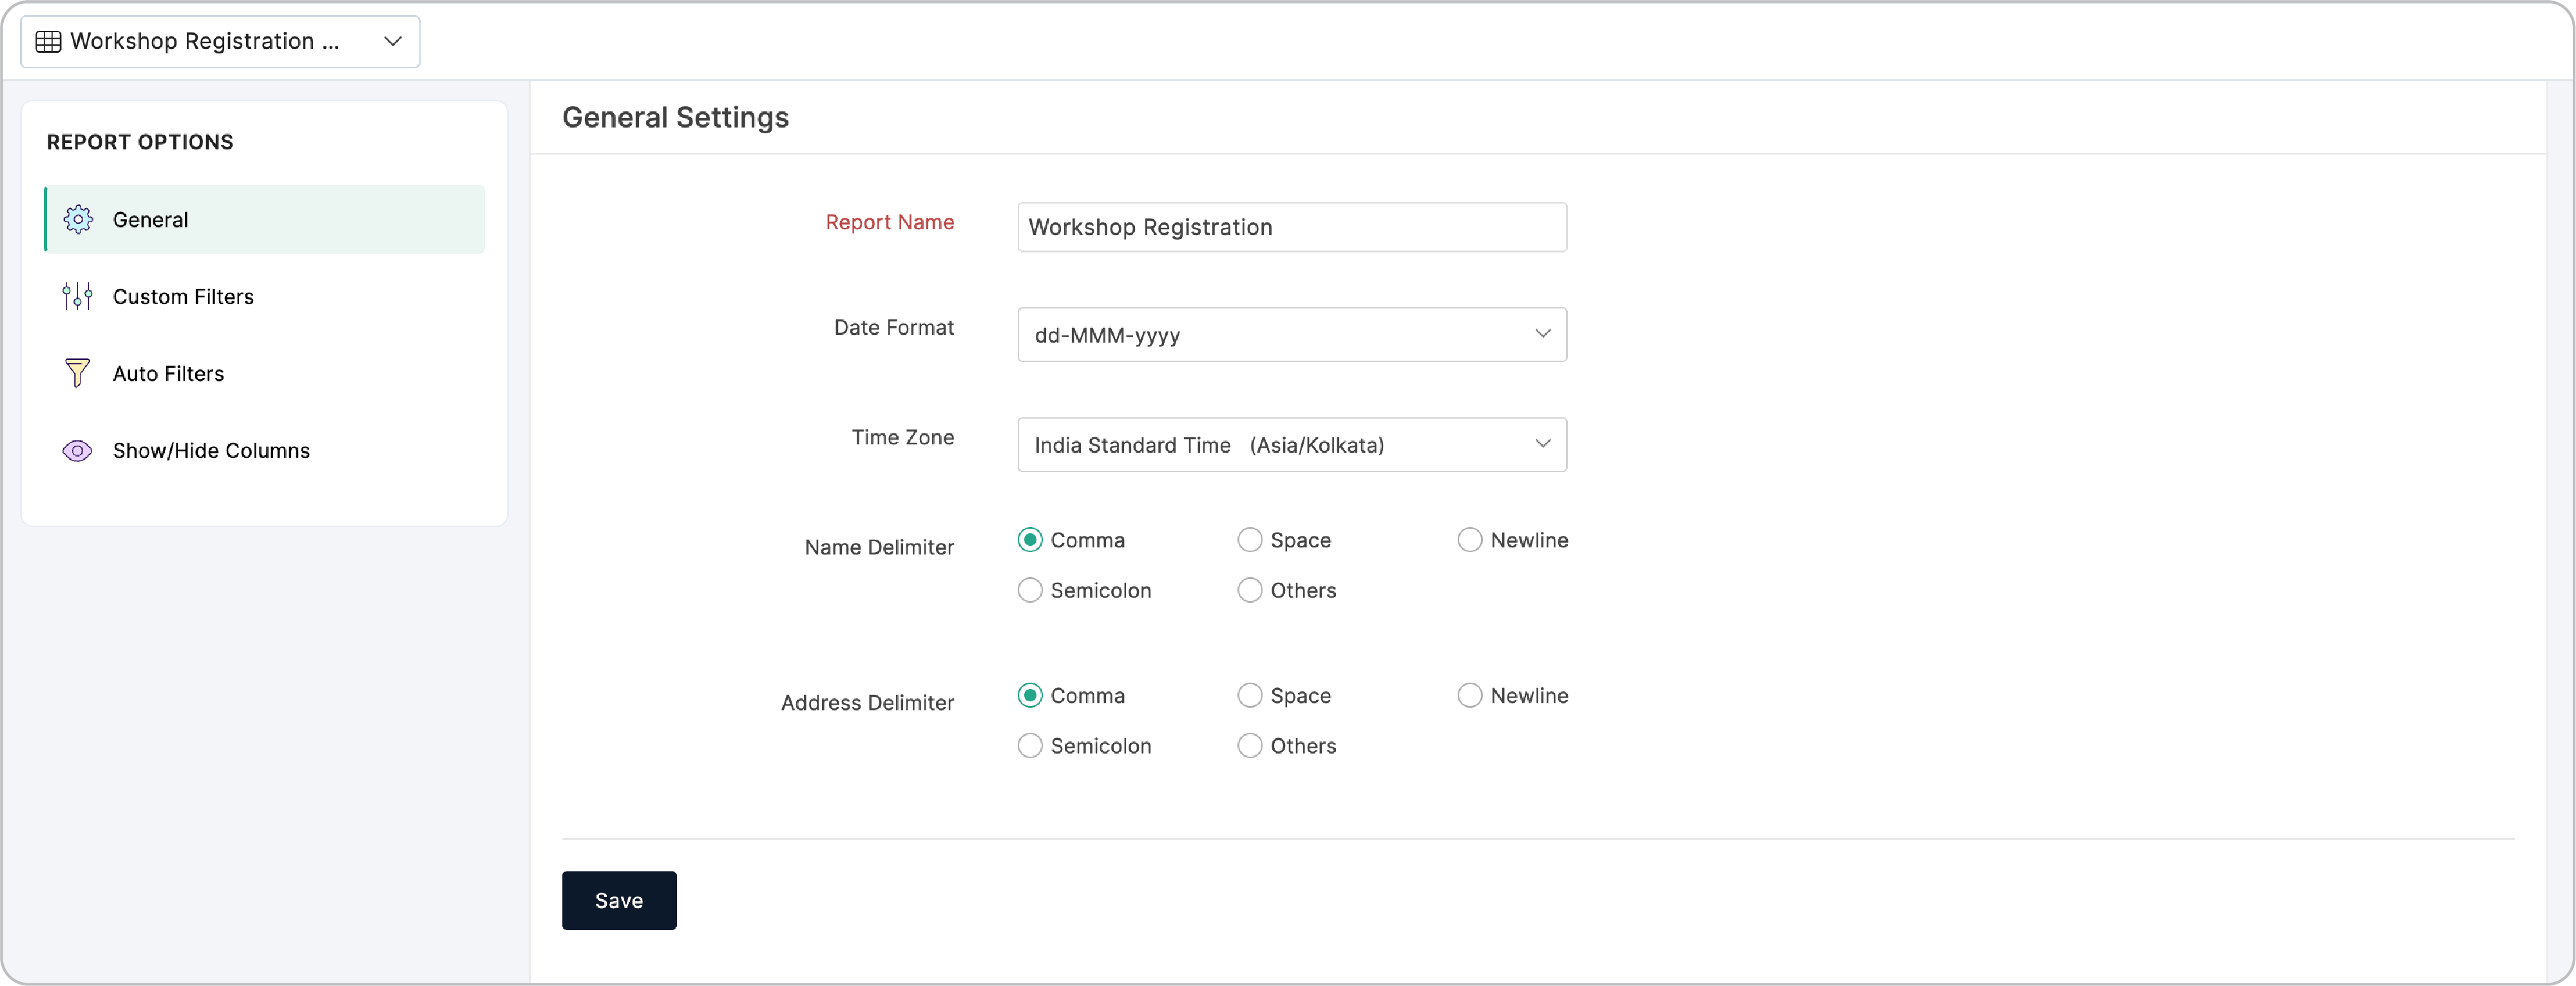Click the table grid icon in report selector
2576x986 pixels.
pyautogui.click(x=48, y=41)
